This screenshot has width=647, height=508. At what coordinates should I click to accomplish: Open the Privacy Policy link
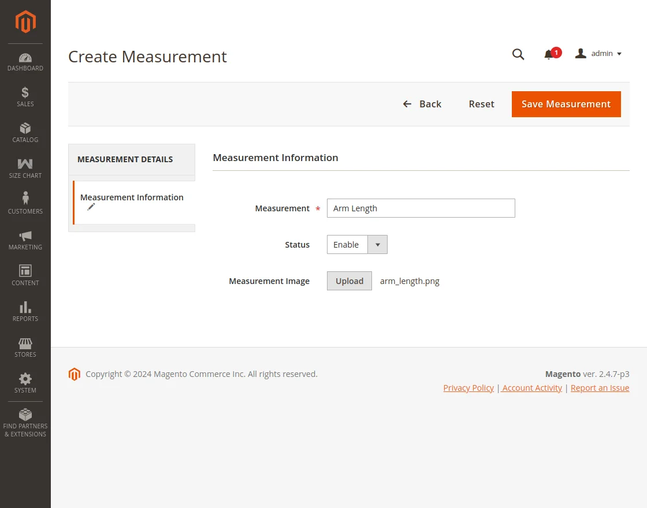point(468,387)
